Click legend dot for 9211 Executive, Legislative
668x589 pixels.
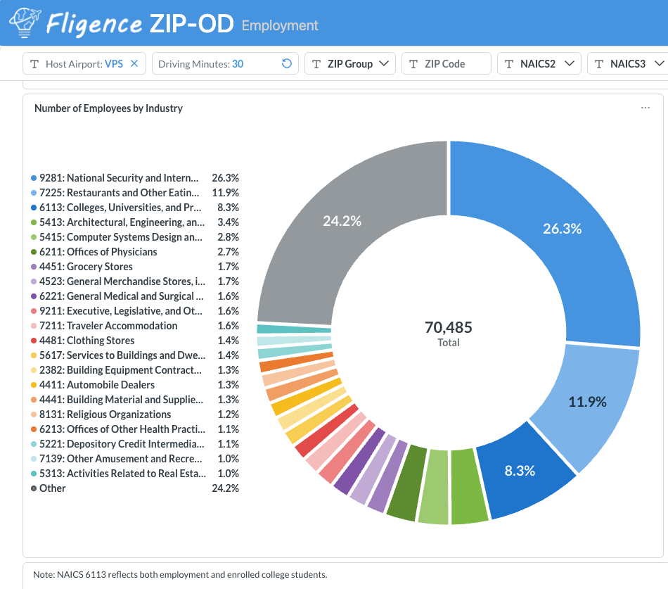34,311
